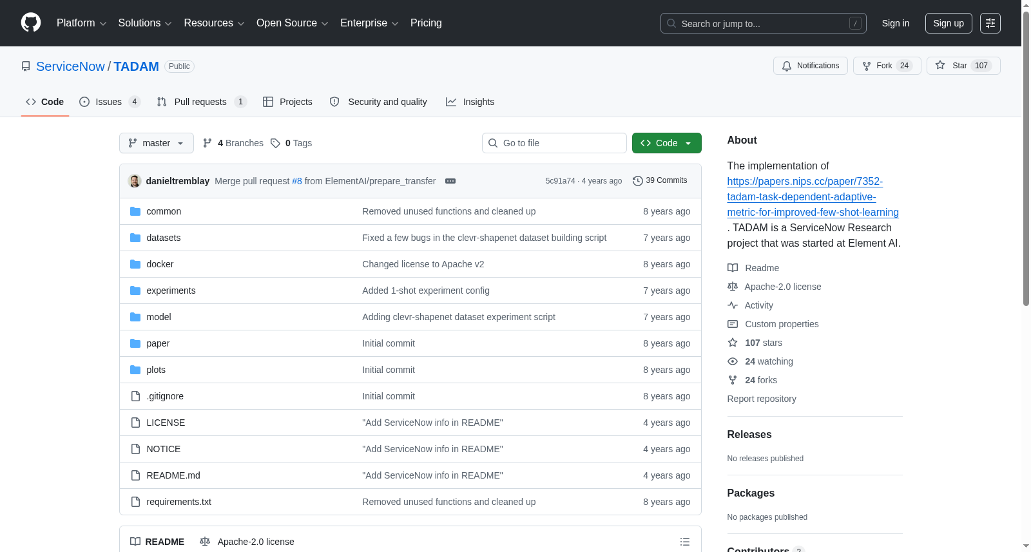Image resolution: width=1031 pixels, height=552 pixels.
Task: Switch to the Pull requests tab
Action: point(202,102)
